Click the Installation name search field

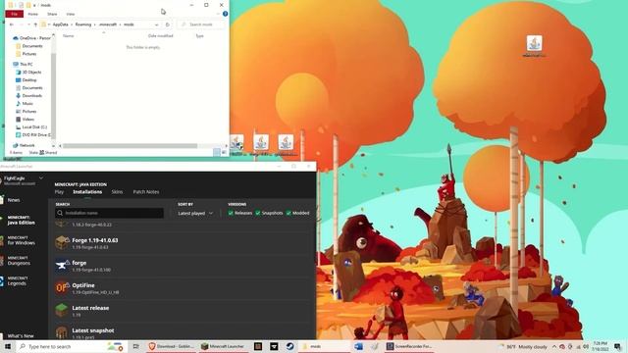109,213
